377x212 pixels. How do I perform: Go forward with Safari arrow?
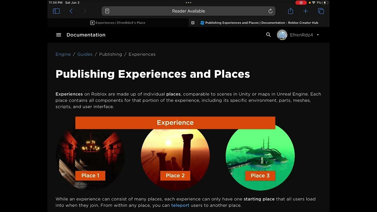click(x=85, y=11)
